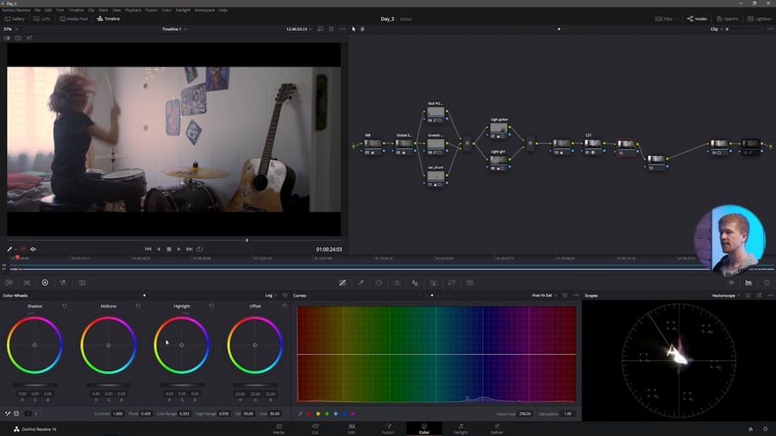The height and width of the screenshot is (436, 776).
Task: Reset the Highlight color wheel
Action: click(x=211, y=306)
